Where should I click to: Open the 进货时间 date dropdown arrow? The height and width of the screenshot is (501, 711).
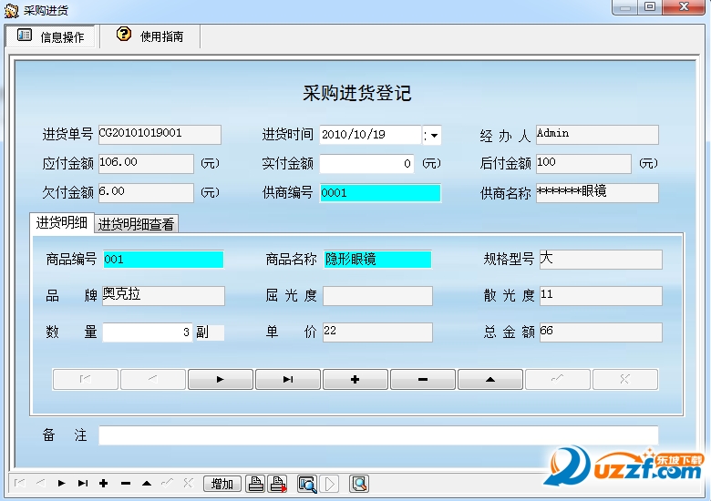pos(434,135)
